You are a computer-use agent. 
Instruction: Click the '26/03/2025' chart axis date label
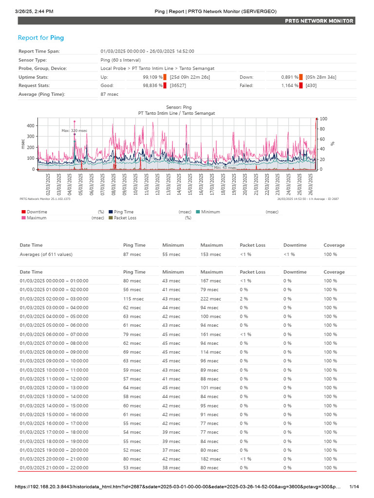310,184
